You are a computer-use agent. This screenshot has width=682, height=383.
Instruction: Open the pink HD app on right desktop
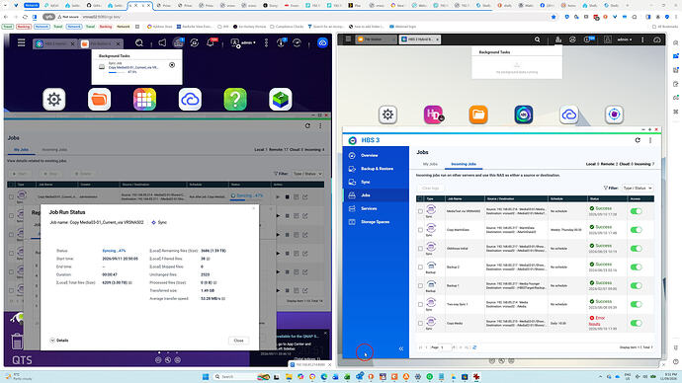tap(433, 115)
